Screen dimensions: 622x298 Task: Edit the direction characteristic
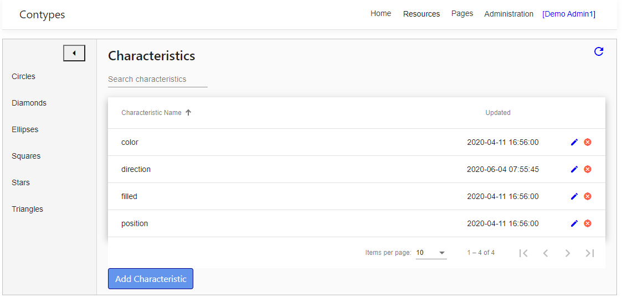pyautogui.click(x=574, y=169)
